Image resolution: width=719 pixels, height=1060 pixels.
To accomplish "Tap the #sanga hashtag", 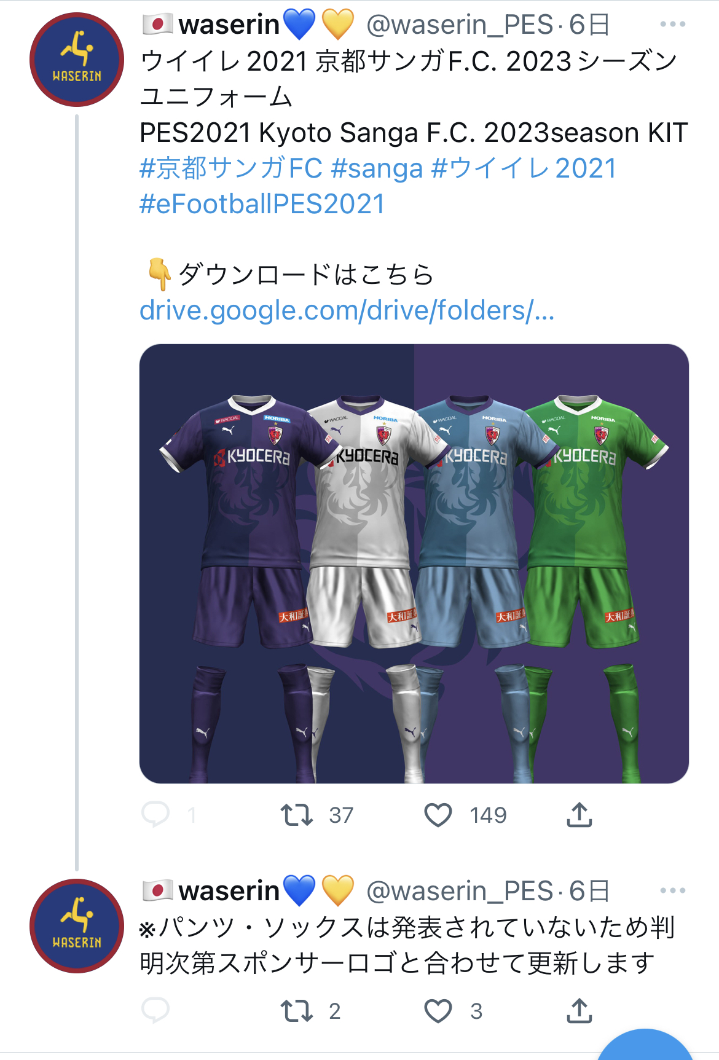I will (x=377, y=168).
